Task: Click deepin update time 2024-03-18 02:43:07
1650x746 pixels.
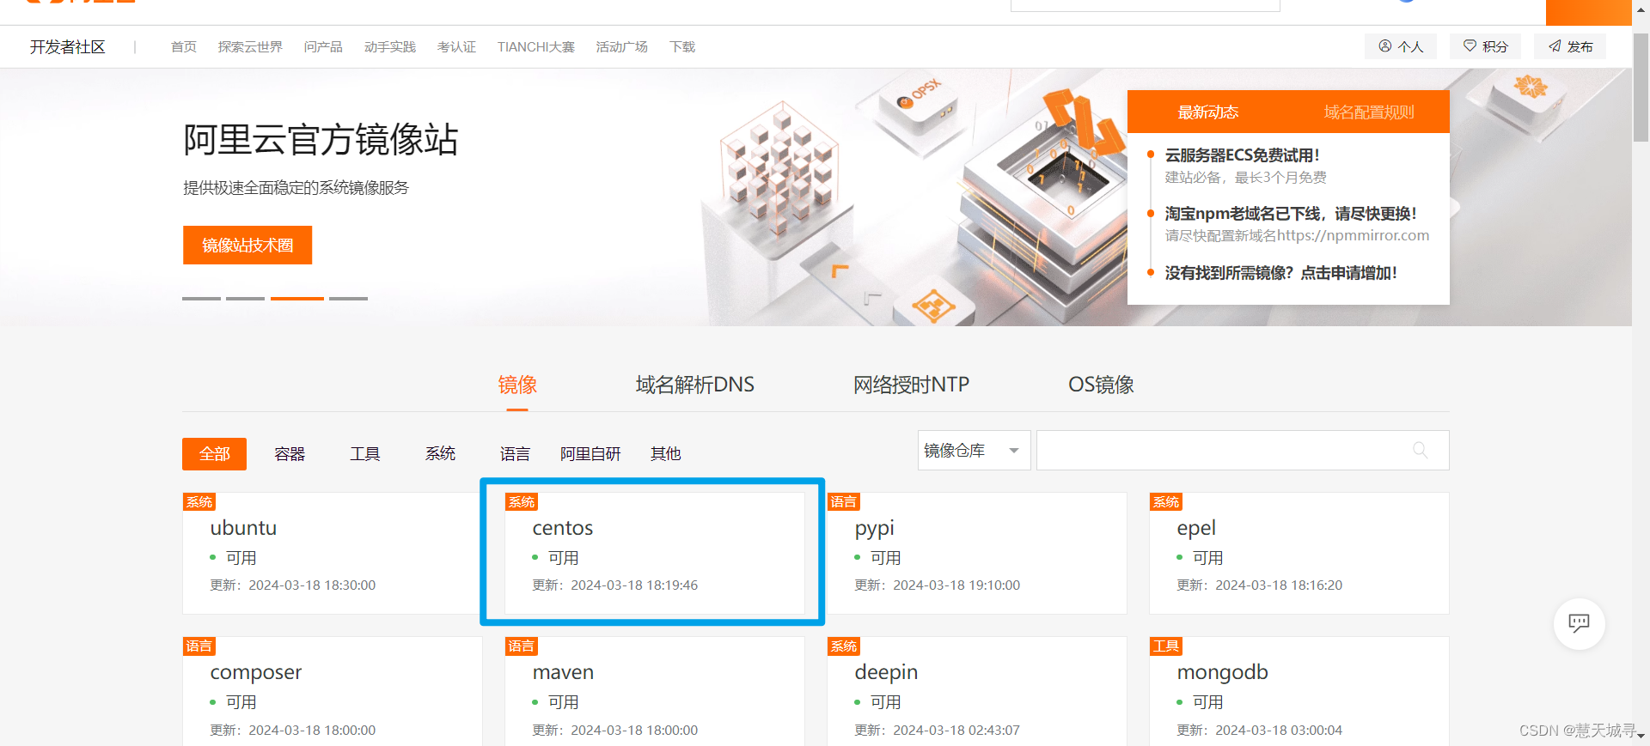Action: (956, 731)
